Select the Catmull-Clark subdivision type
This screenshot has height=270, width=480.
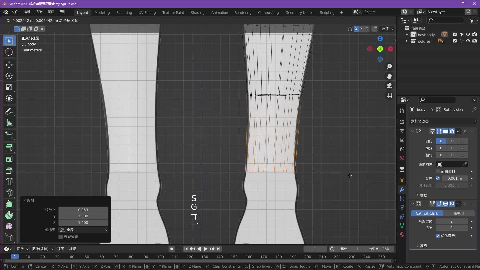tap(427, 213)
